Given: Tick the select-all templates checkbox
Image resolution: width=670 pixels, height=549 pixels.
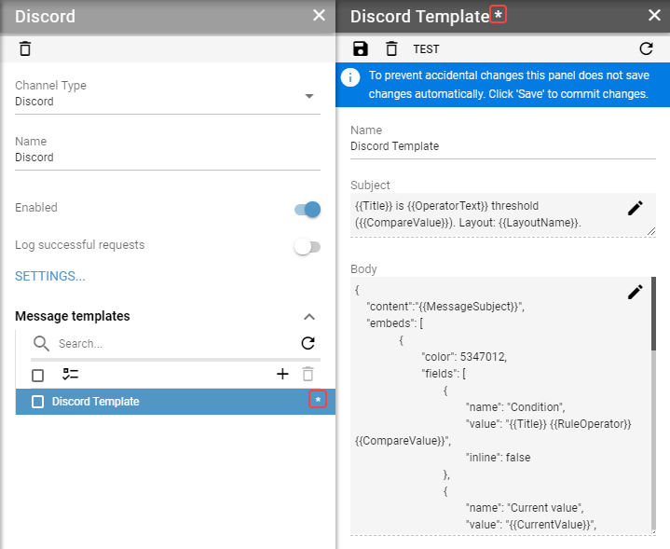Looking at the screenshot, I should pyautogui.click(x=38, y=375).
